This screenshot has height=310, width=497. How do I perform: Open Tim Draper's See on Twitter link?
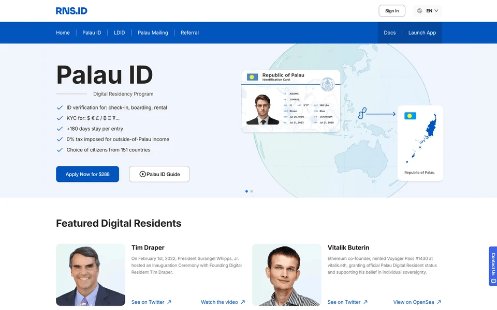click(148, 302)
